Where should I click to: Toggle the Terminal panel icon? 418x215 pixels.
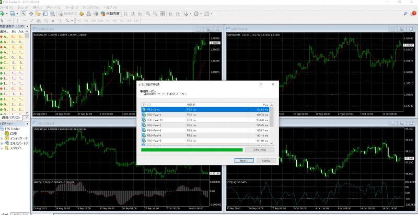(x=45, y=14)
